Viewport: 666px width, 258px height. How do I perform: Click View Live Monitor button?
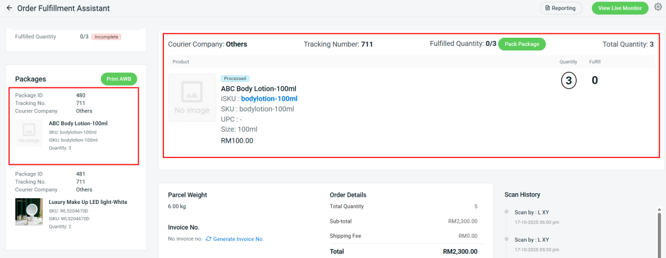pos(619,8)
